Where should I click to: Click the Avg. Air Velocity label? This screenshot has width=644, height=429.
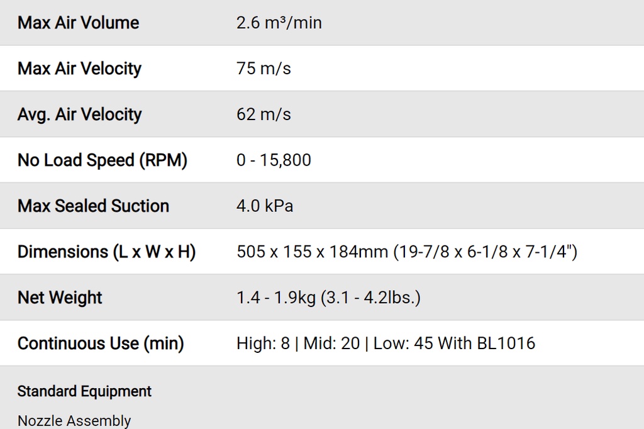pyautogui.click(x=79, y=114)
